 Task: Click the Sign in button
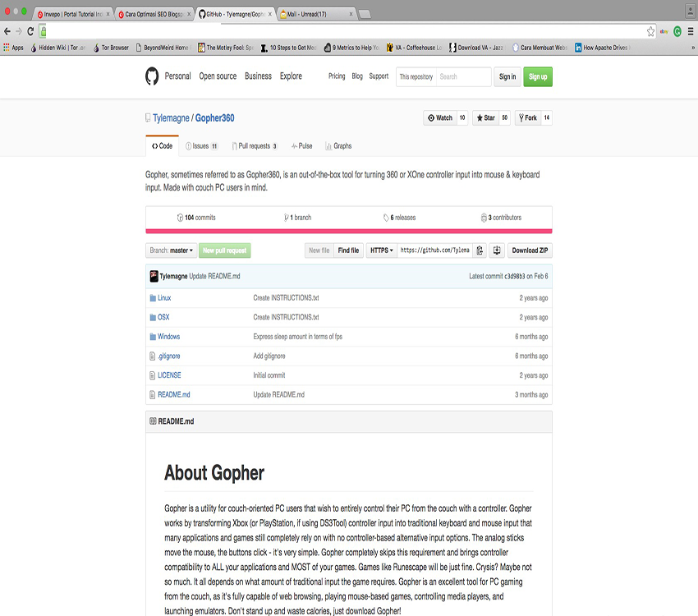507,76
